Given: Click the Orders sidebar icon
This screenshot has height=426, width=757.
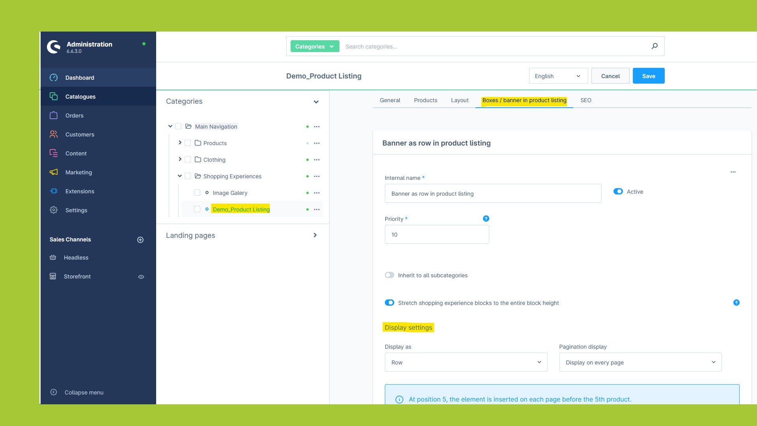Looking at the screenshot, I should click(53, 115).
